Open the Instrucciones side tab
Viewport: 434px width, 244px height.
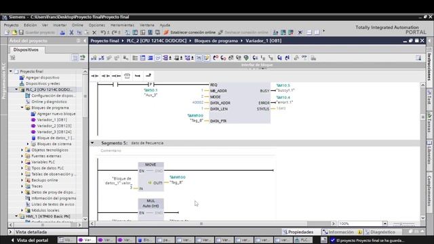coord(429,66)
